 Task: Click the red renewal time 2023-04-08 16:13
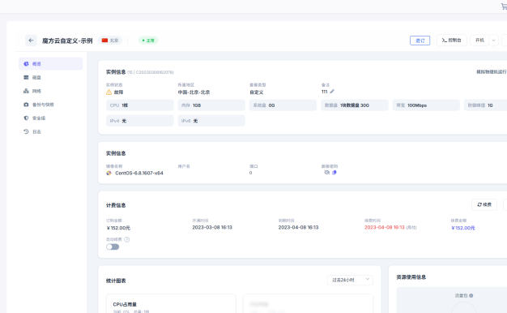point(385,228)
